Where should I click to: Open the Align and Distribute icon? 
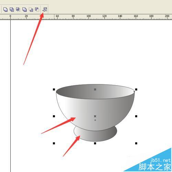tap(45, 10)
